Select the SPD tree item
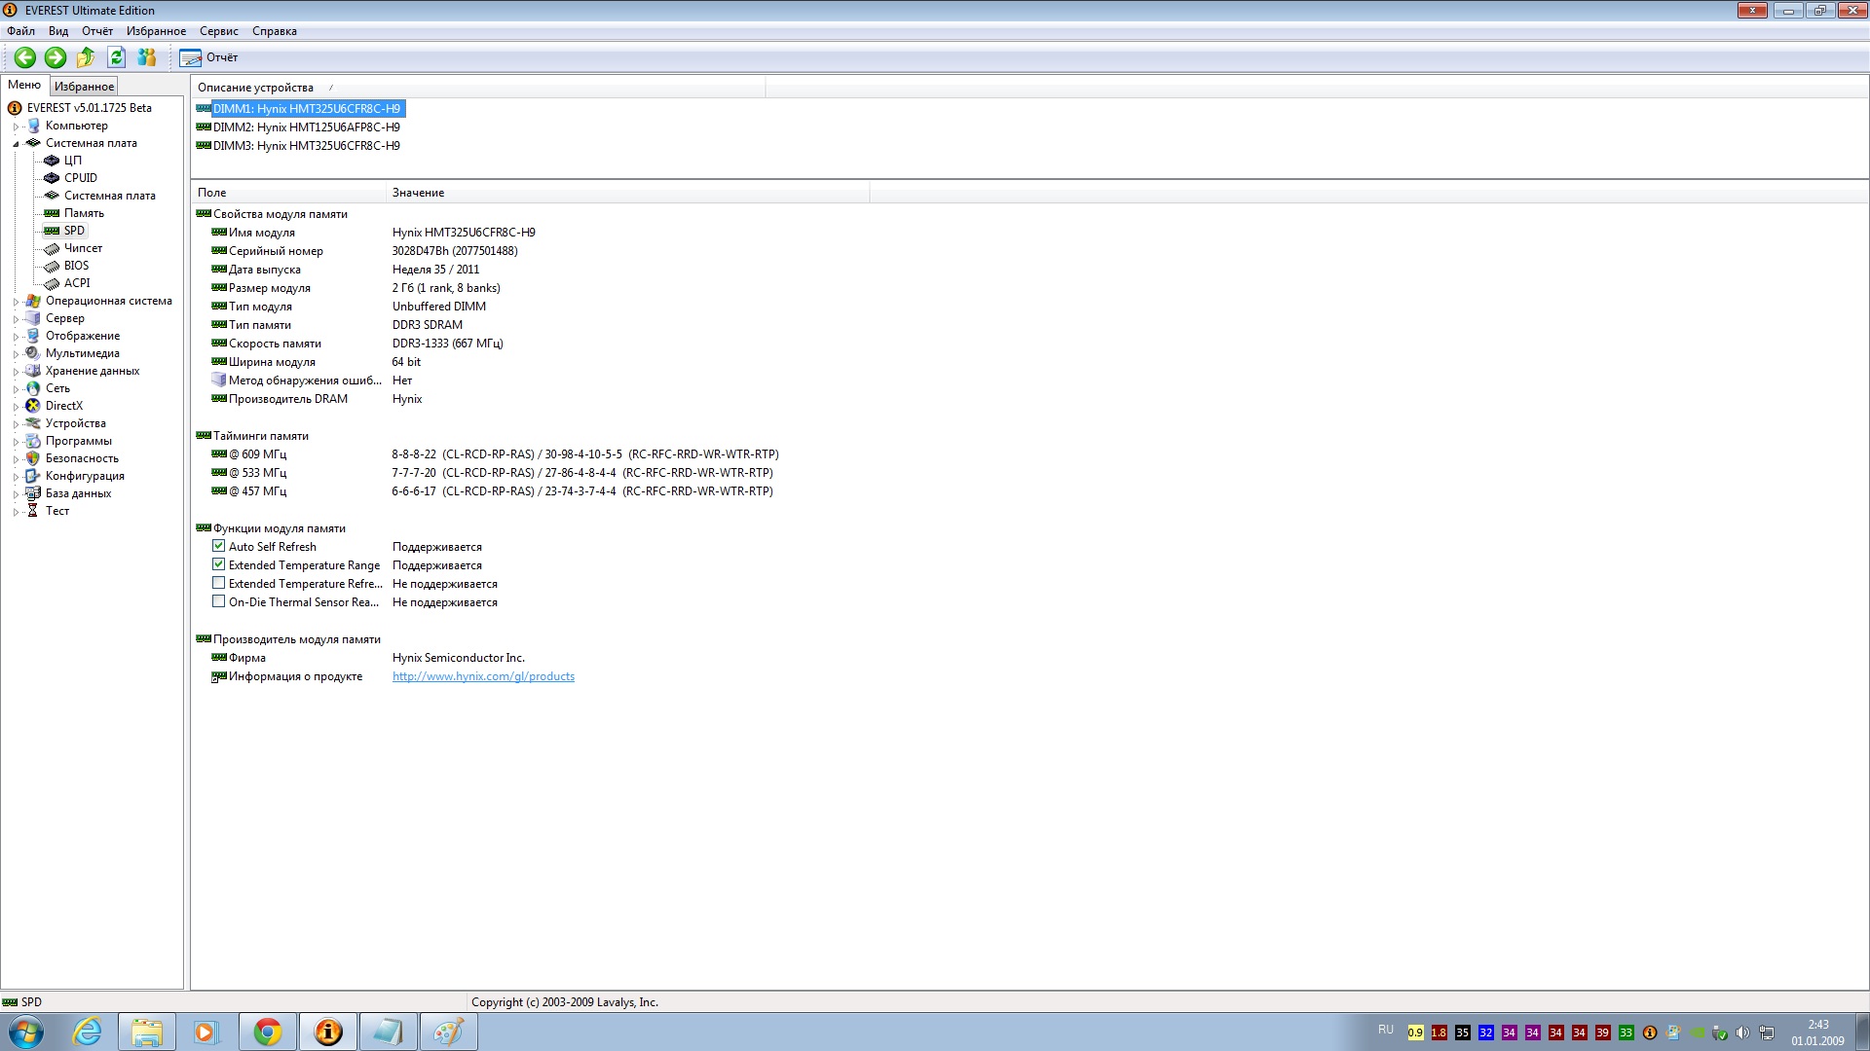The image size is (1870, 1051). coord(74,231)
